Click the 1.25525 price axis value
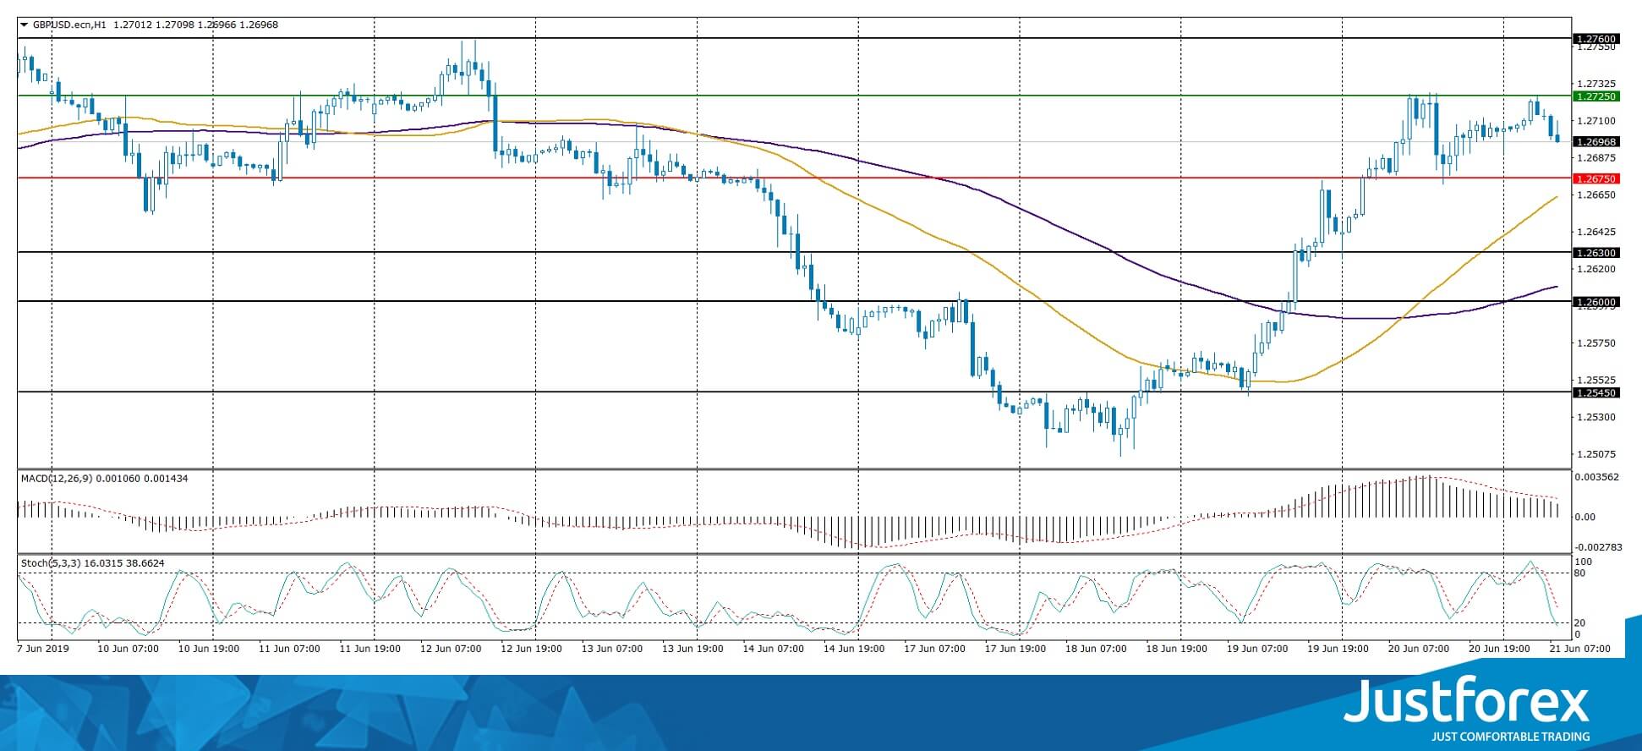The width and height of the screenshot is (1642, 751). point(1596,380)
